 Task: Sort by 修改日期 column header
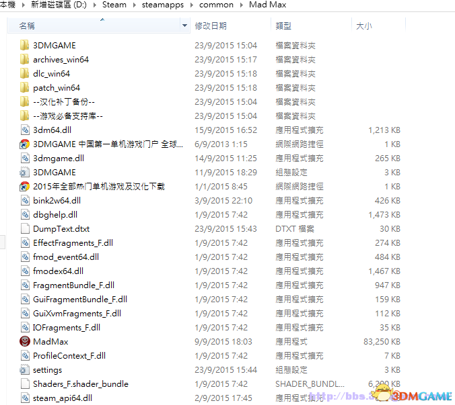pos(230,26)
